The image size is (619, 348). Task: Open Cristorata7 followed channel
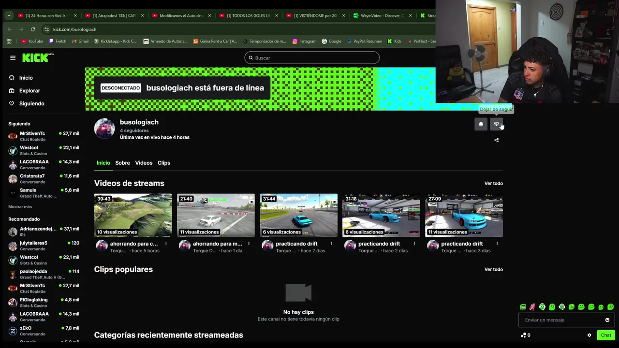click(x=44, y=179)
